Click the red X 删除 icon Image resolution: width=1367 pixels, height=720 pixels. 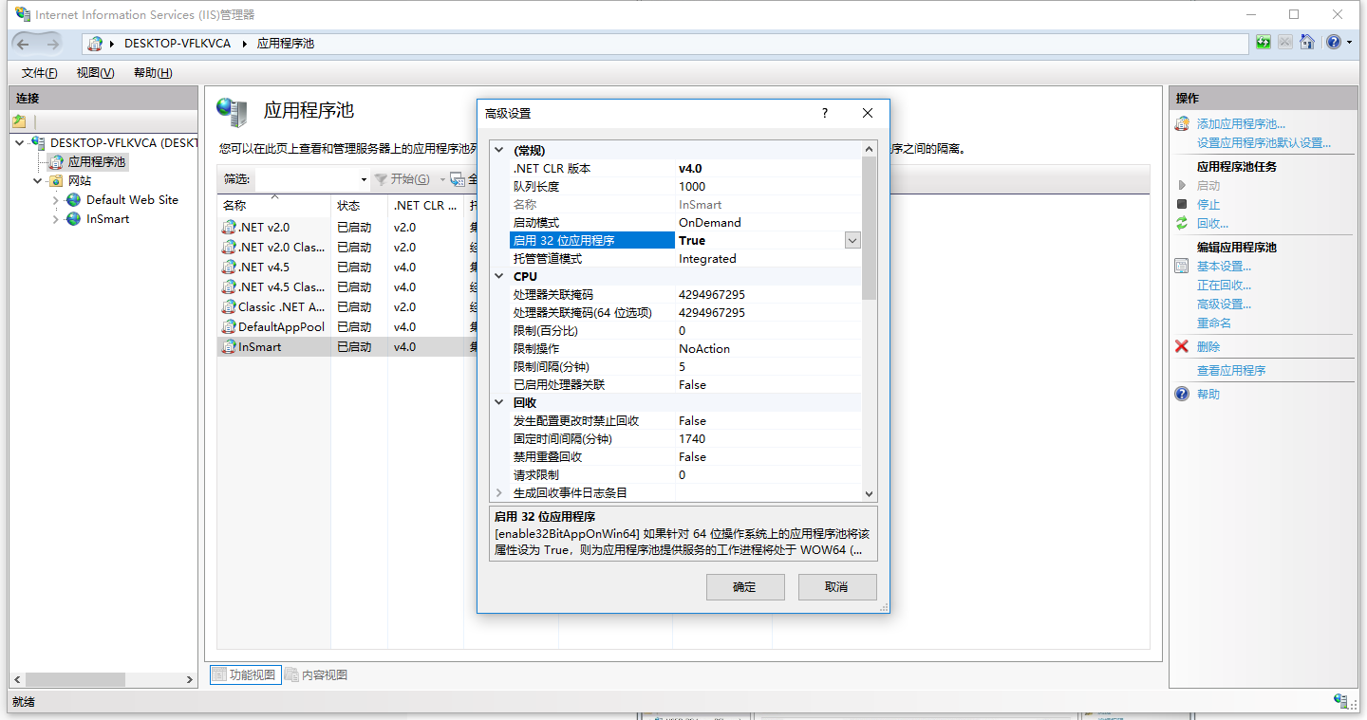(1182, 346)
